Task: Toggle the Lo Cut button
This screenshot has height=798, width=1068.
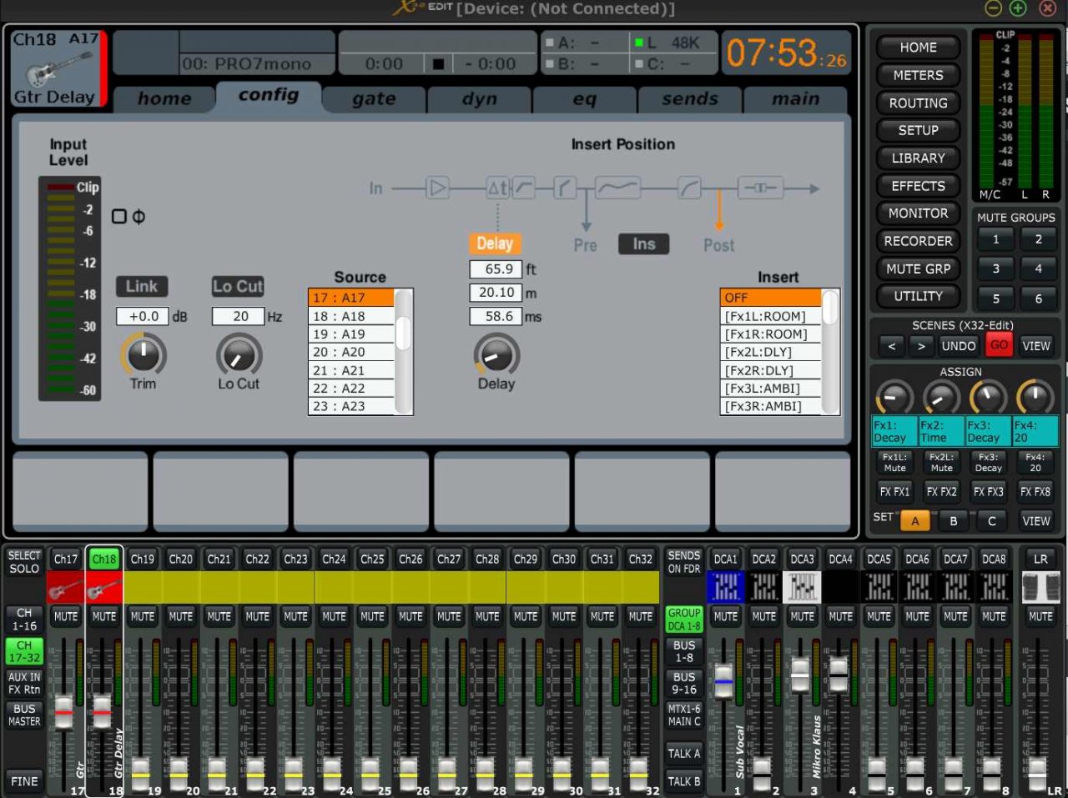Action: click(238, 287)
